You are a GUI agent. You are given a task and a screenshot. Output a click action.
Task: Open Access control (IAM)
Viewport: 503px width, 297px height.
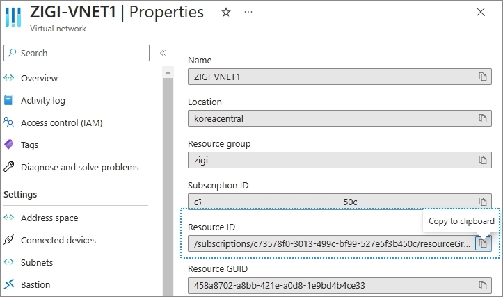click(62, 123)
